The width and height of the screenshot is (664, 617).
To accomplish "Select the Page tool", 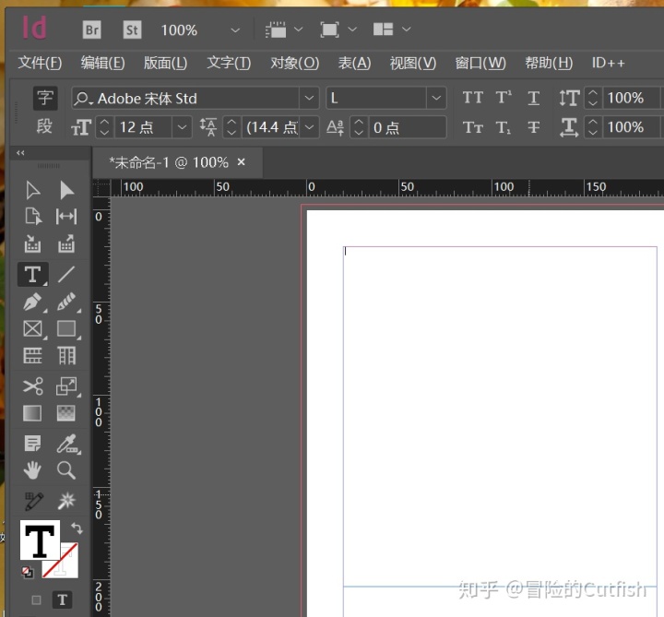I will coord(33,217).
